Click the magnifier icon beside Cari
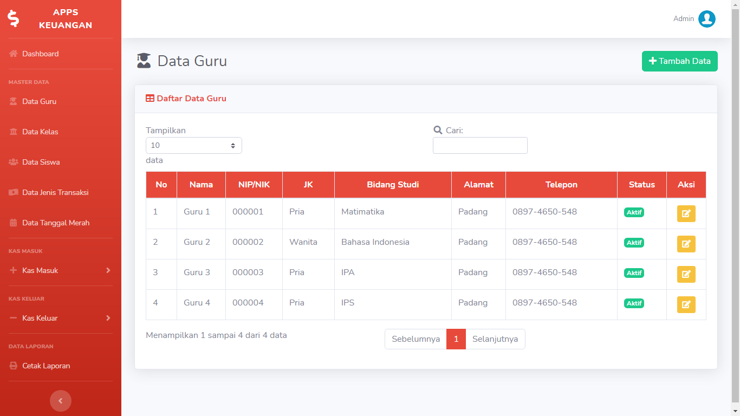 [x=438, y=130]
